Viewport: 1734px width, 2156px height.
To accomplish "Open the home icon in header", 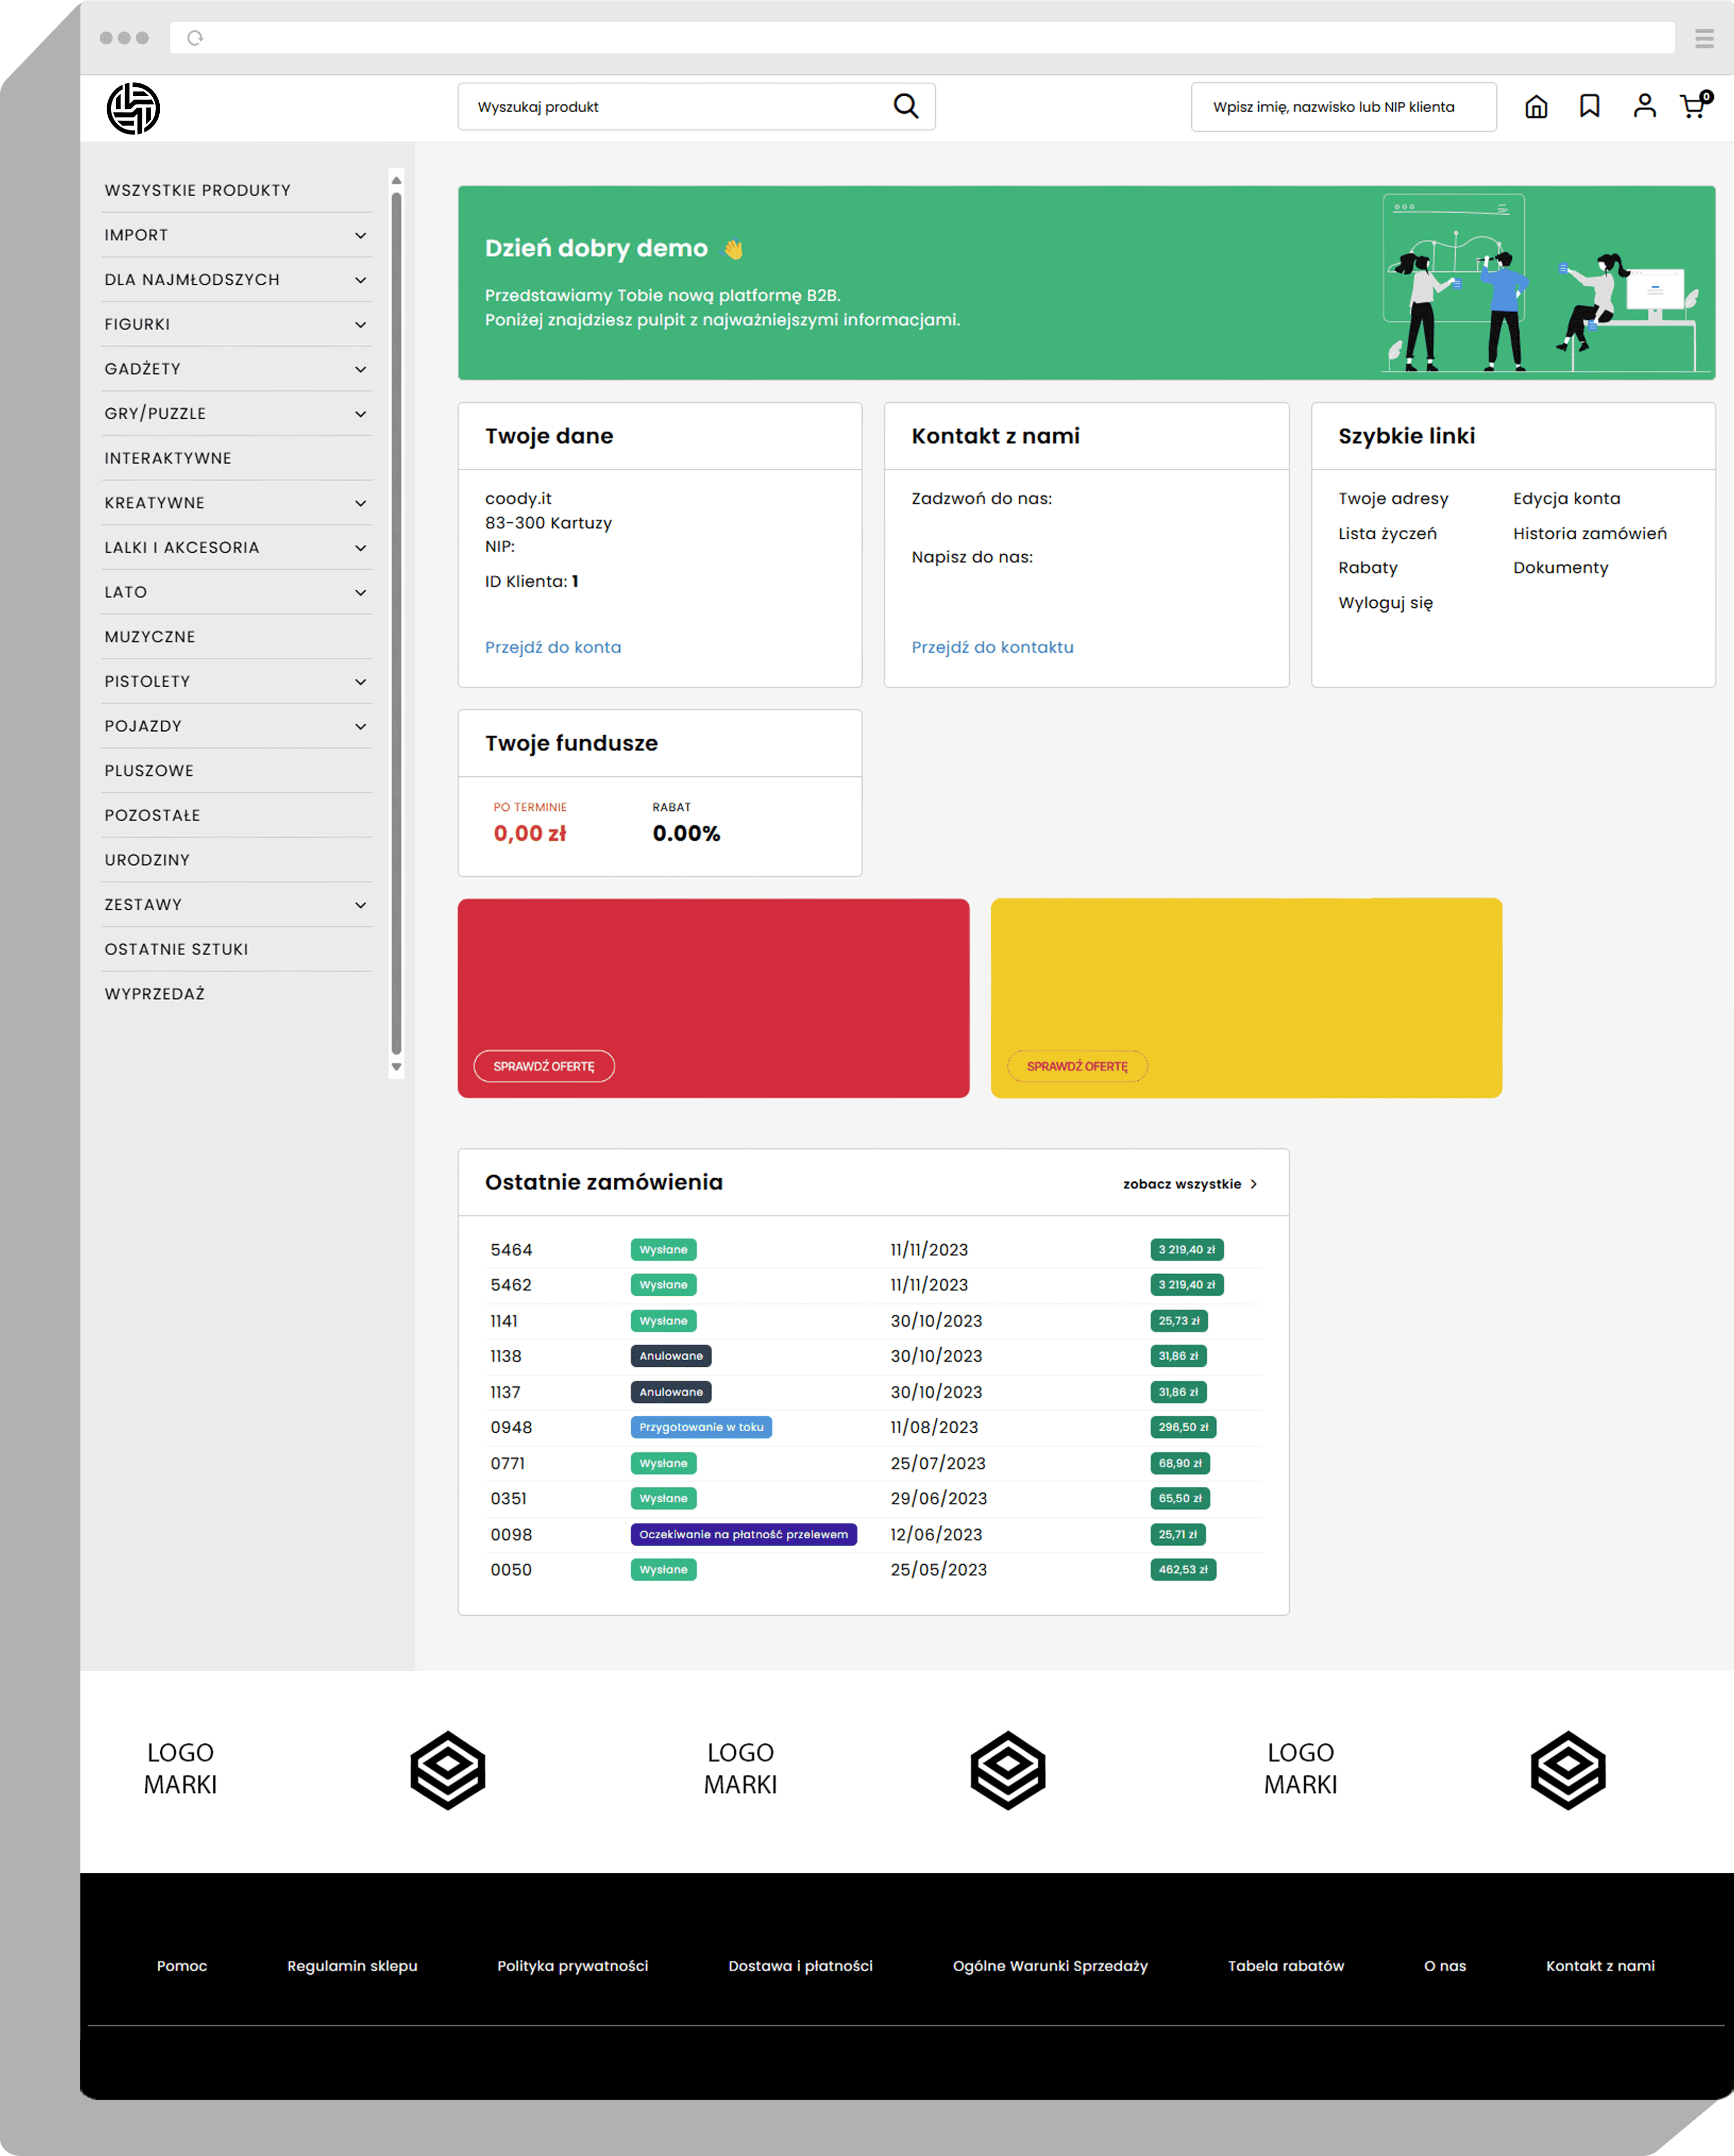I will tap(1535, 107).
